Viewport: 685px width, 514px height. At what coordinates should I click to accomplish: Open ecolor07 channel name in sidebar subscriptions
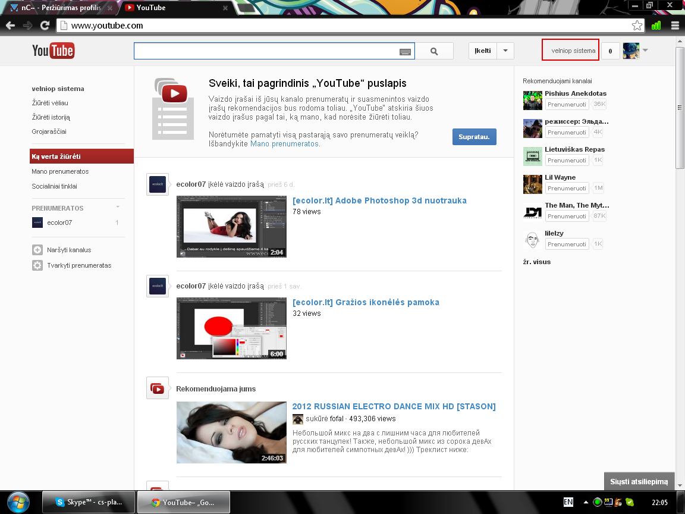point(59,222)
